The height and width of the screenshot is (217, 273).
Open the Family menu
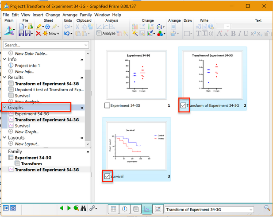tap(86, 15)
